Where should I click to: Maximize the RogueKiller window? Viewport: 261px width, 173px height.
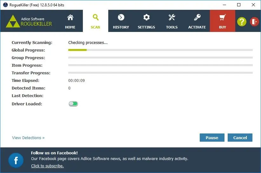click(x=239, y=5)
